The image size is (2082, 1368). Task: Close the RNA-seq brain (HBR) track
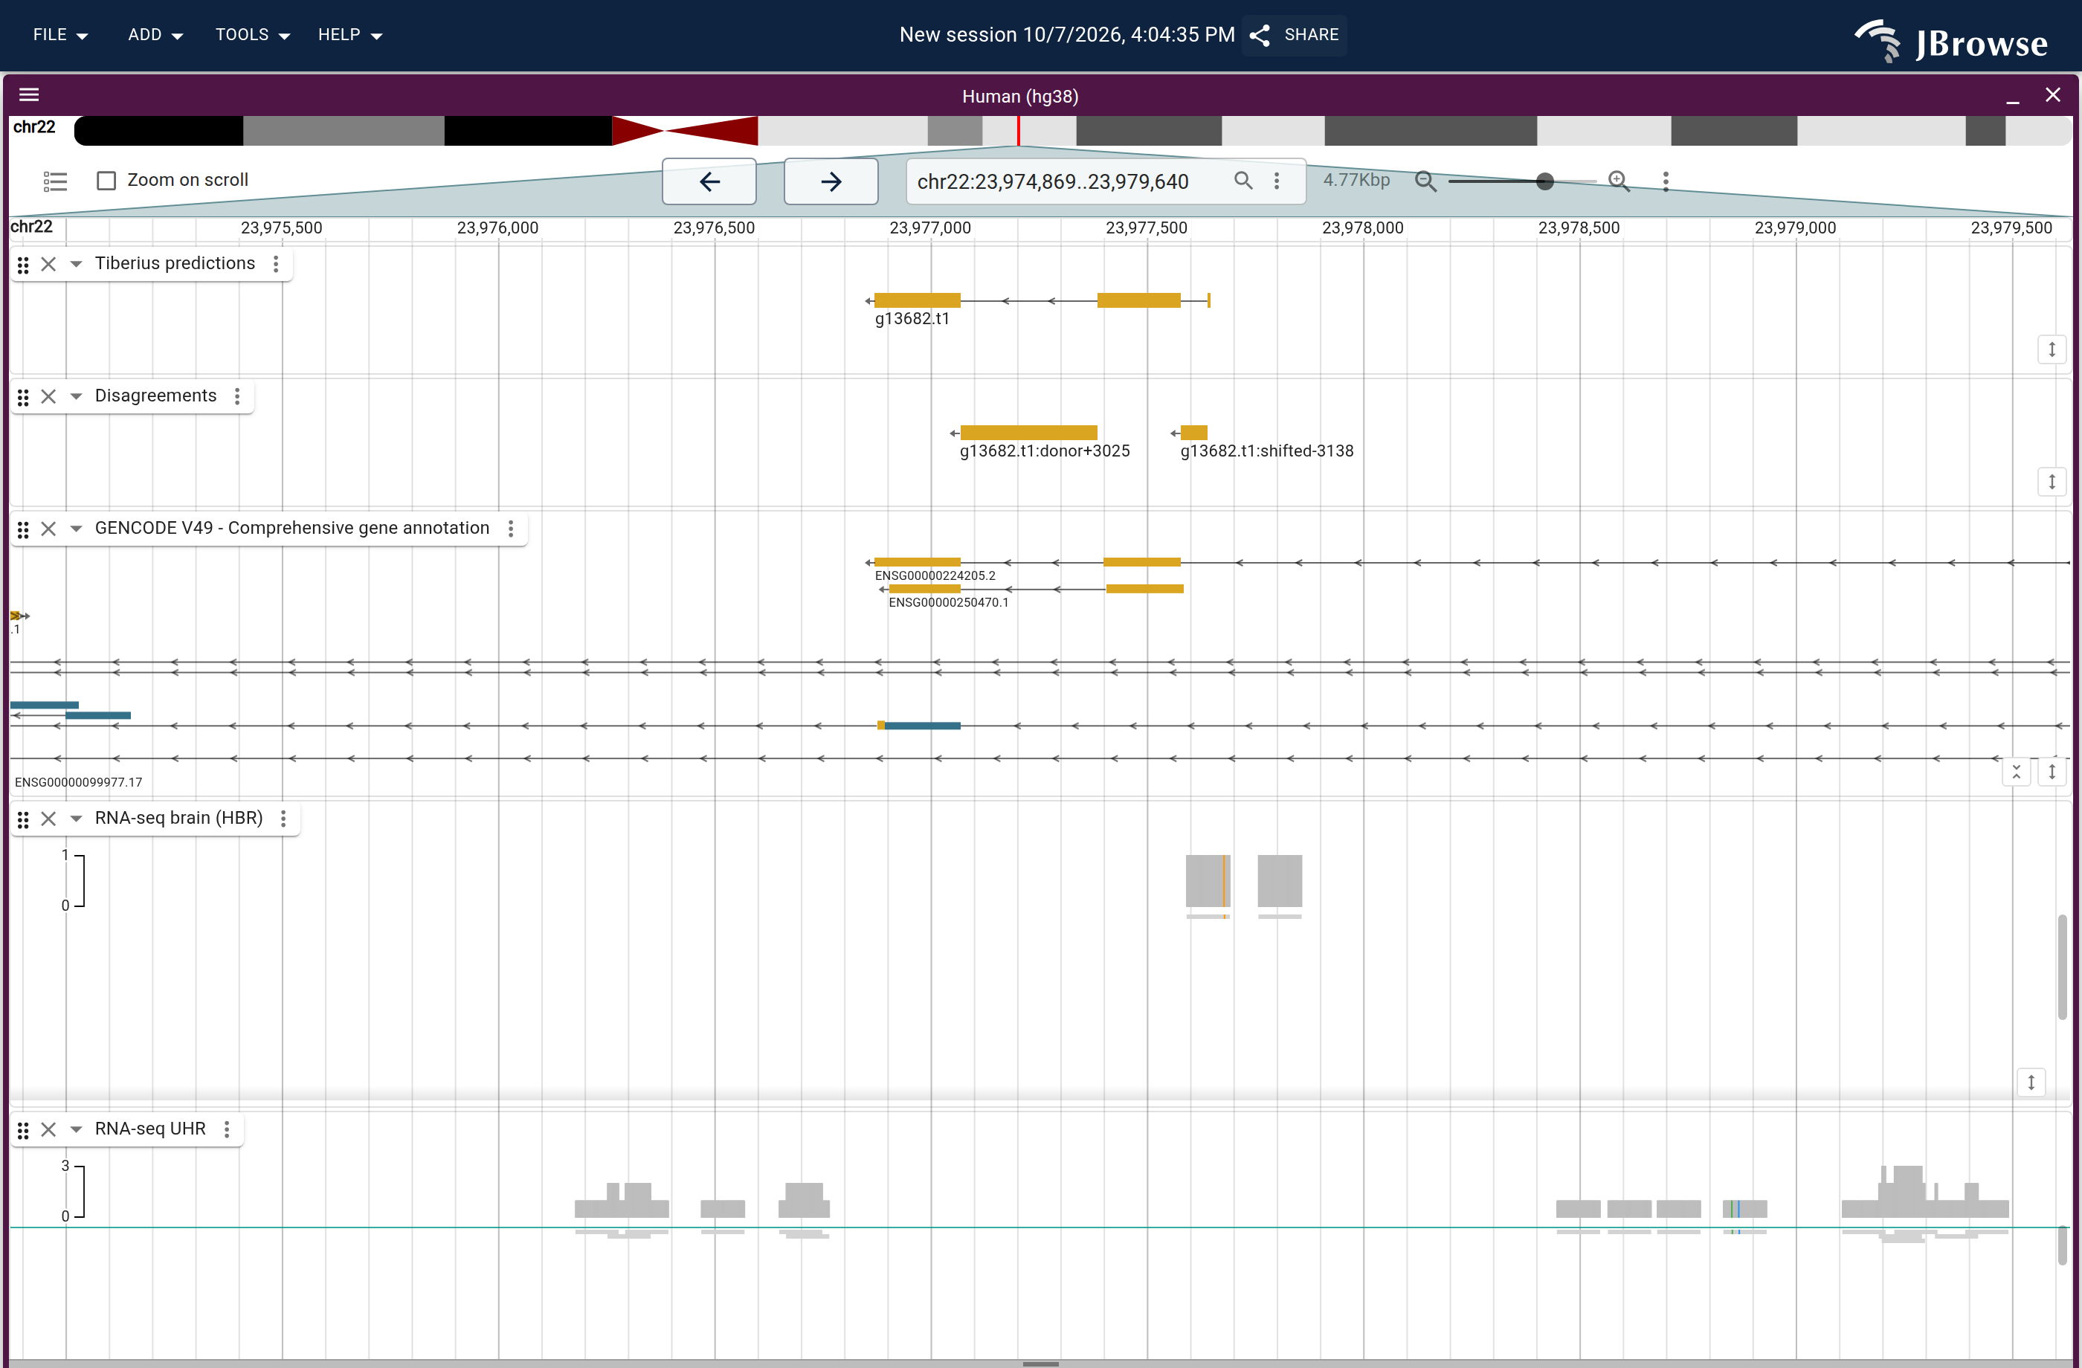pos(49,819)
